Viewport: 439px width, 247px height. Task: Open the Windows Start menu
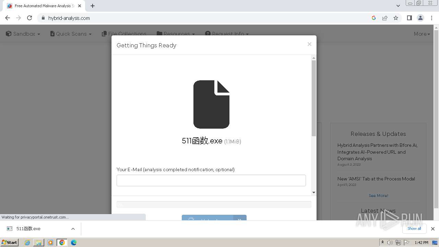pos(10,242)
